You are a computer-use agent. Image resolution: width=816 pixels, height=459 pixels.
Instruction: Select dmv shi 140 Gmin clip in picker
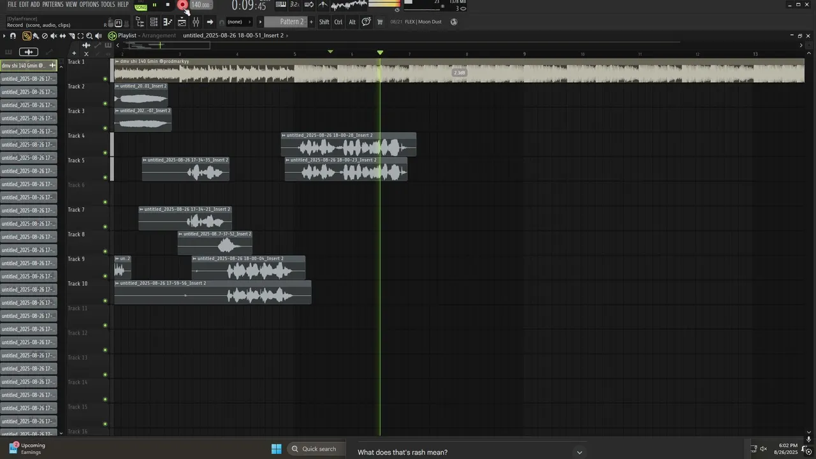(x=29, y=66)
